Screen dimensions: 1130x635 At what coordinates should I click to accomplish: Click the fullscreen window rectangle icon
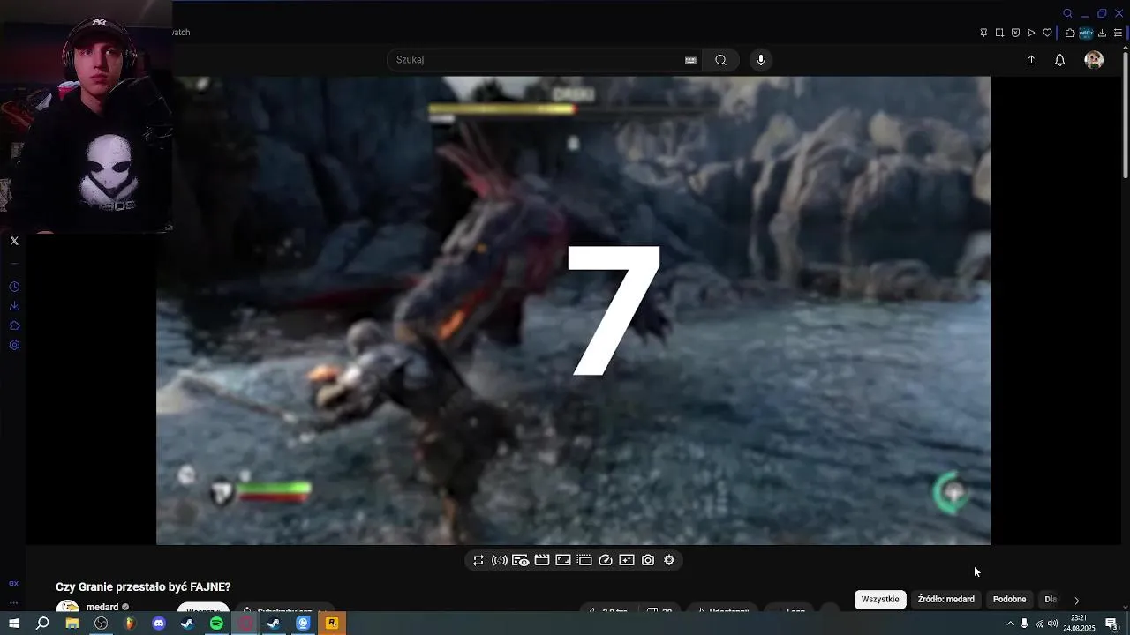[563, 560]
